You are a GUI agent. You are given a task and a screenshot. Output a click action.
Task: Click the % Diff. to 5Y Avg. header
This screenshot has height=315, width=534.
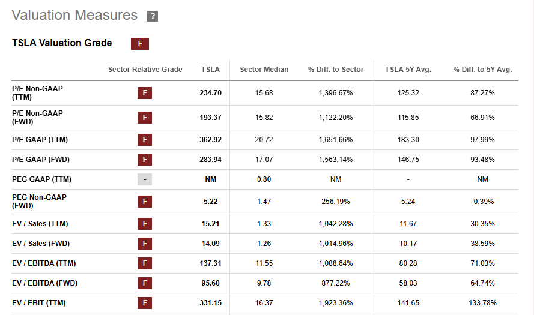click(x=482, y=70)
